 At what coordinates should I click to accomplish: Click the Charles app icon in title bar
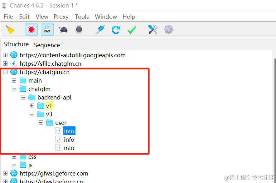pyautogui.click(x=4, y=5)
